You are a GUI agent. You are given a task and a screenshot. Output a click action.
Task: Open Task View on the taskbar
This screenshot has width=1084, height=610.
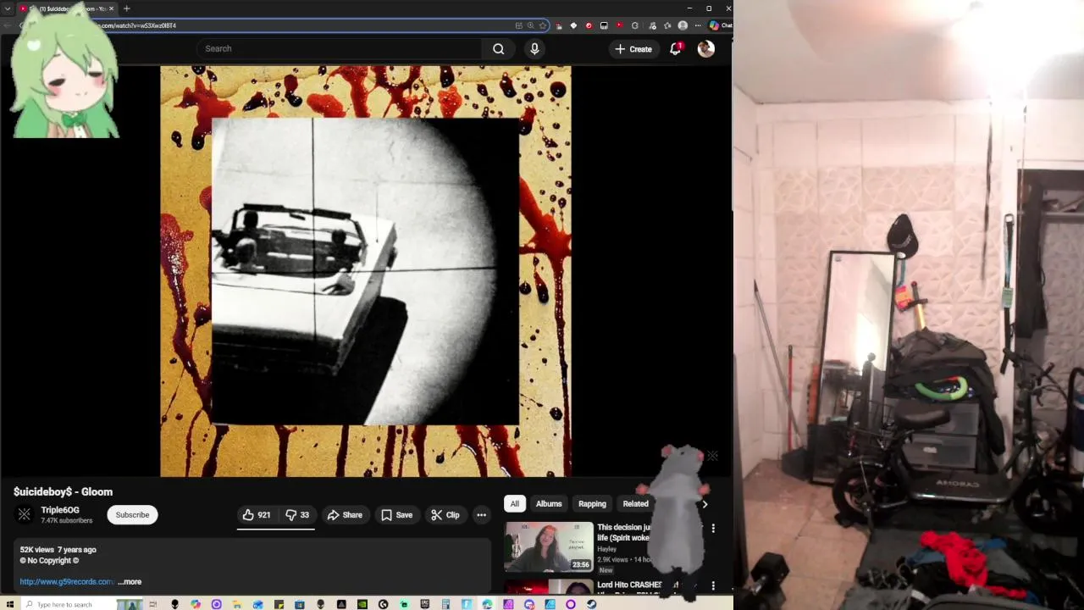(153, 604)
